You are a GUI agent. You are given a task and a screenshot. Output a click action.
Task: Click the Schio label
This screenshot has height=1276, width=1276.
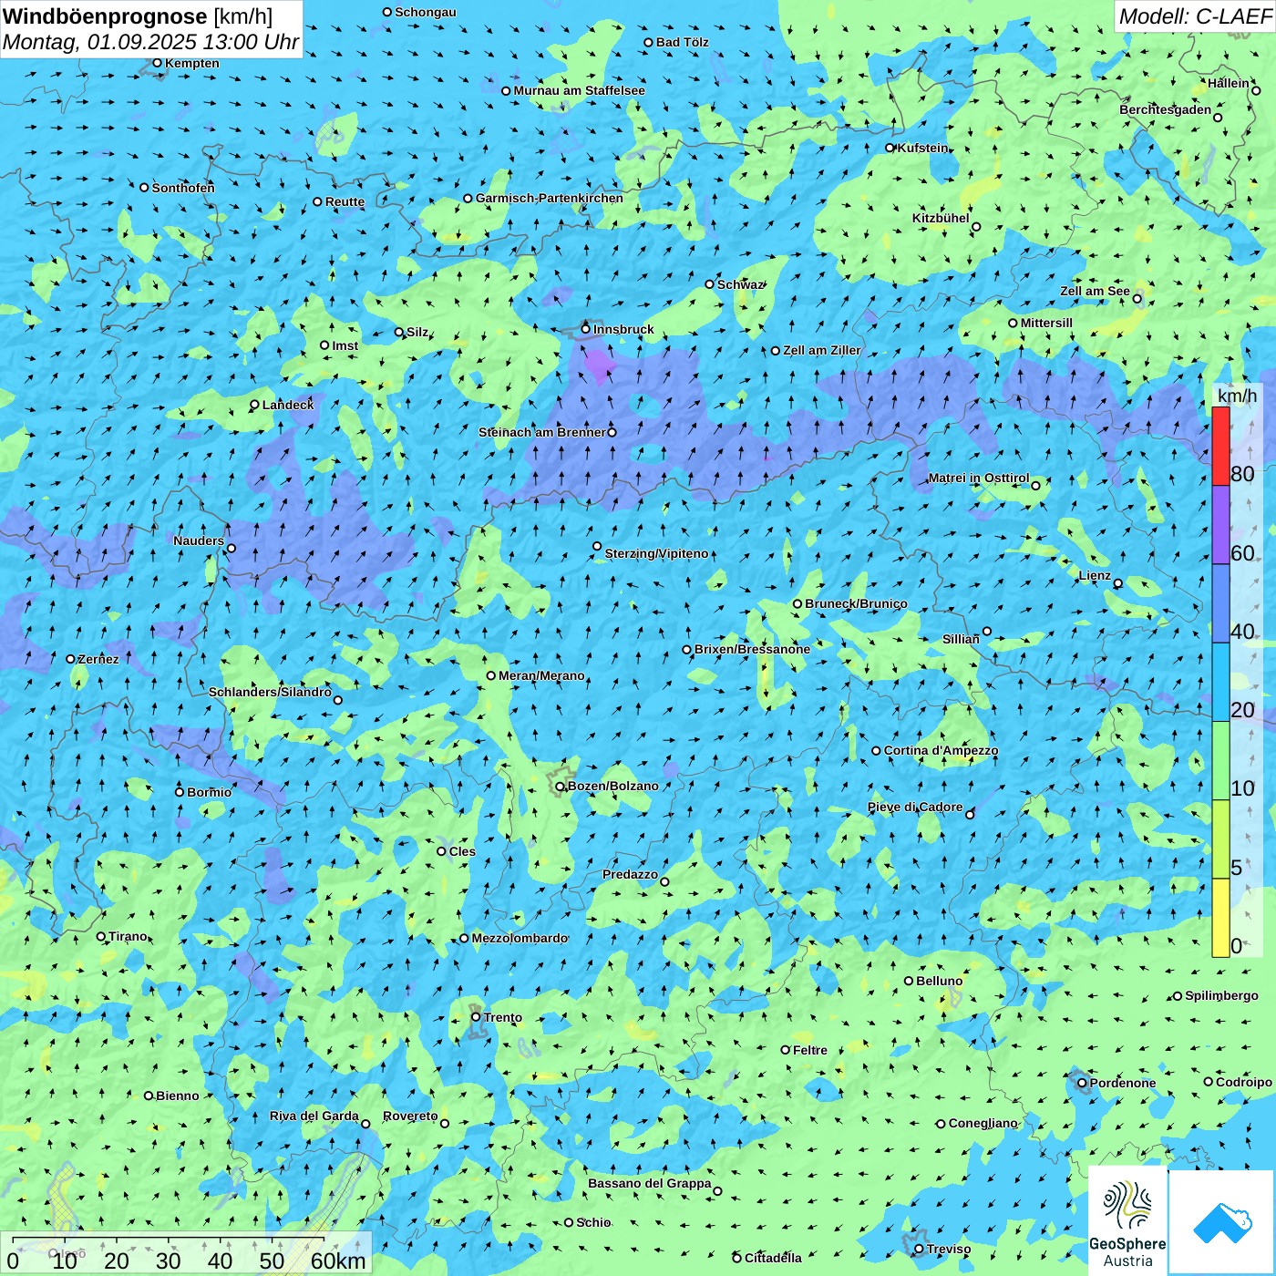pos(593,1222)
